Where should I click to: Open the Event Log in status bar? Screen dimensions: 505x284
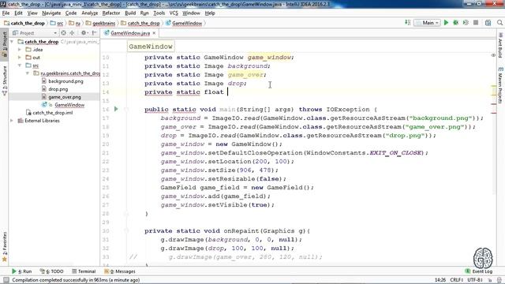pyautogui.click(x=479, y=271)
